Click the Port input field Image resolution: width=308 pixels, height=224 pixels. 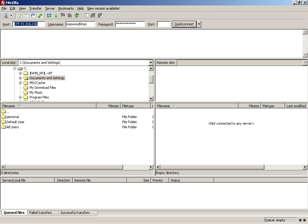[164, 24]
